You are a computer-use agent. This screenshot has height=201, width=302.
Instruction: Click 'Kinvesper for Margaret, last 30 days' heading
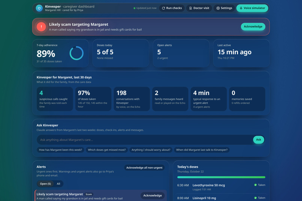pyautogui.click(x=64, y=77)
